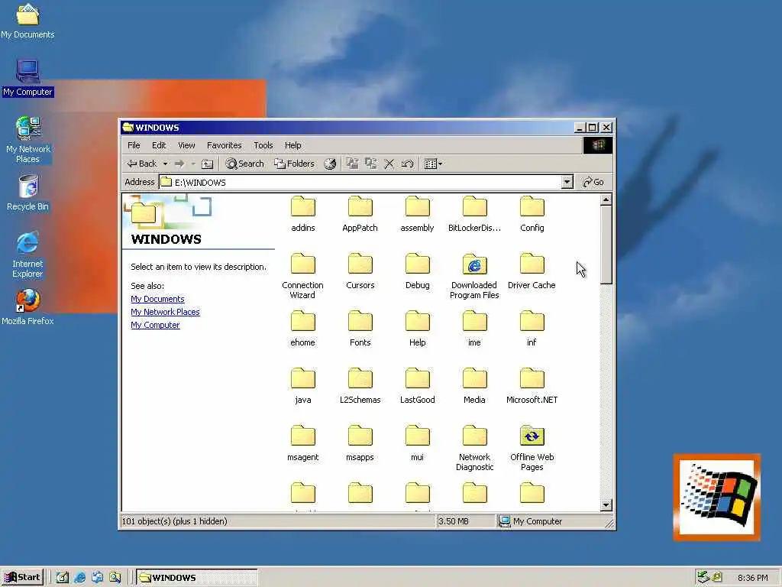
Task: Open the Favorites menu
Action: (224, 145)
